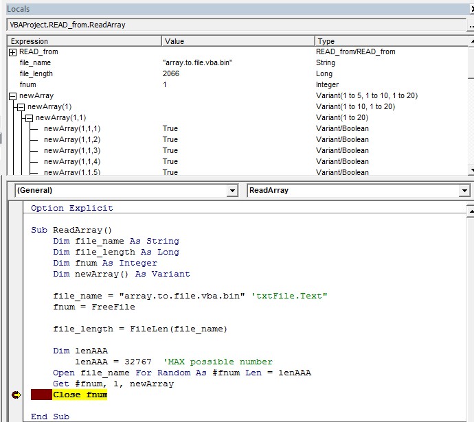
Task: Click the End Sub line
Action: (50, 417)
